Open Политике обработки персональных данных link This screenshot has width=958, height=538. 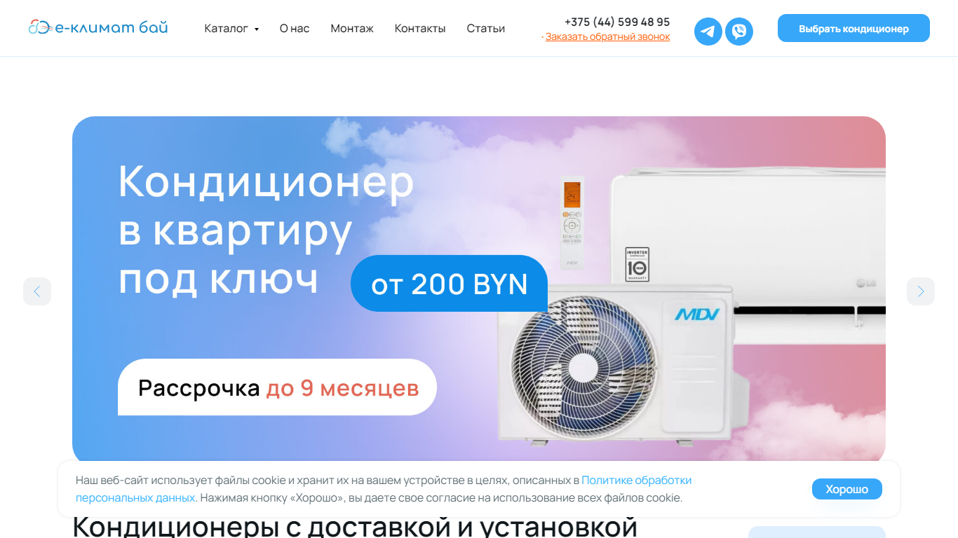point(384,489)
